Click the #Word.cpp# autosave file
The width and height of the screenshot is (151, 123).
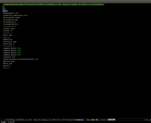tap(9, 61)
